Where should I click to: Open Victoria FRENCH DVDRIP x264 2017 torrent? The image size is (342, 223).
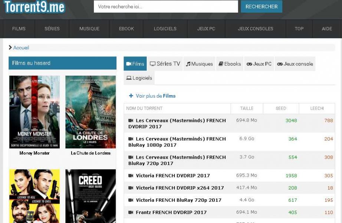click(x=180, y=188)
